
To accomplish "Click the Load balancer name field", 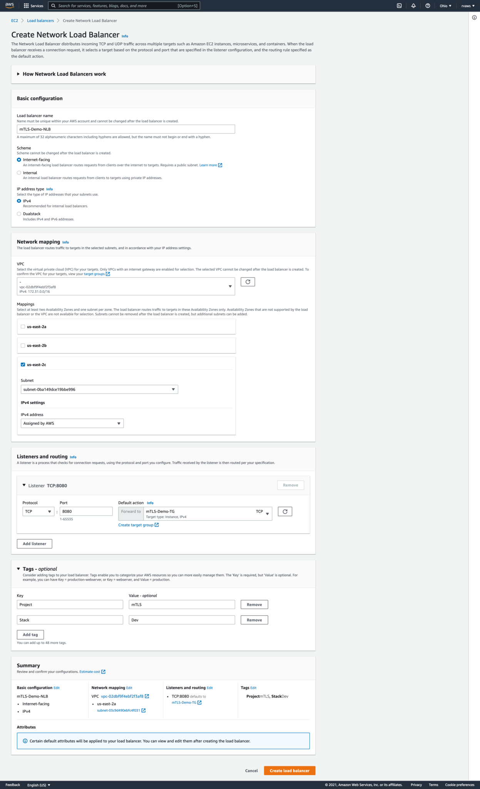I will [126, 129].
